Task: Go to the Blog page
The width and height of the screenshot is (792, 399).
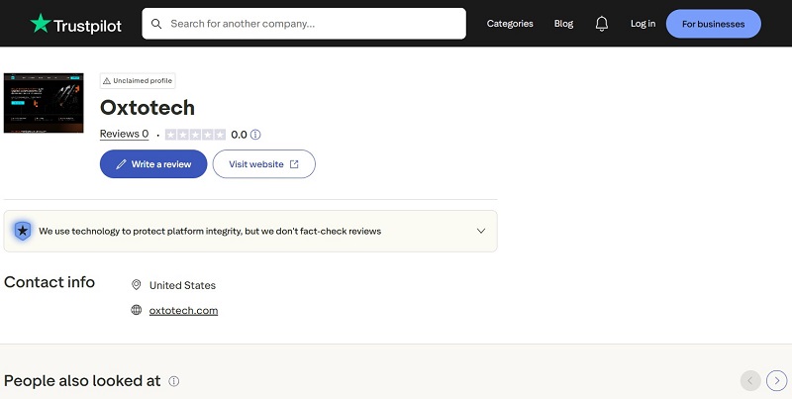Action: (x=563, y=24)
